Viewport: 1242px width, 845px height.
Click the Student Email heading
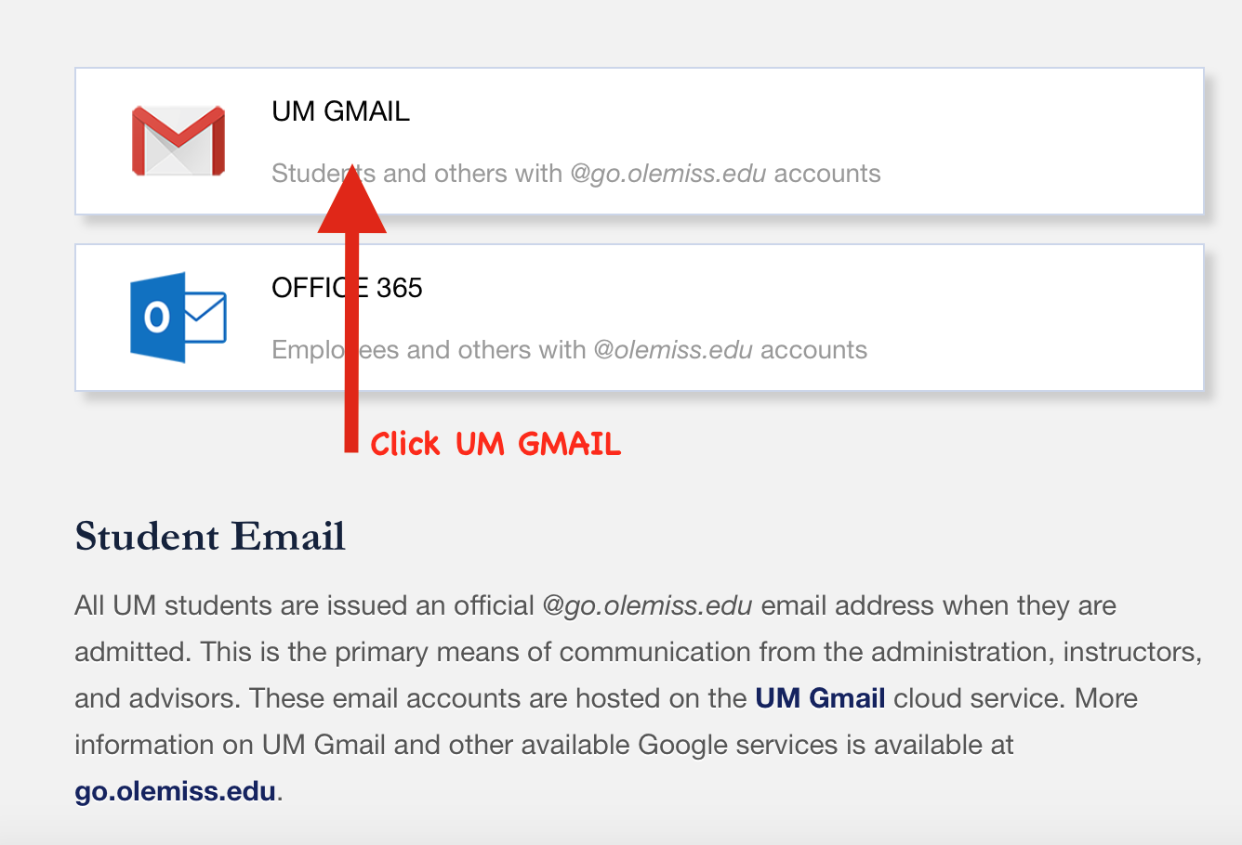pos(210,537)
